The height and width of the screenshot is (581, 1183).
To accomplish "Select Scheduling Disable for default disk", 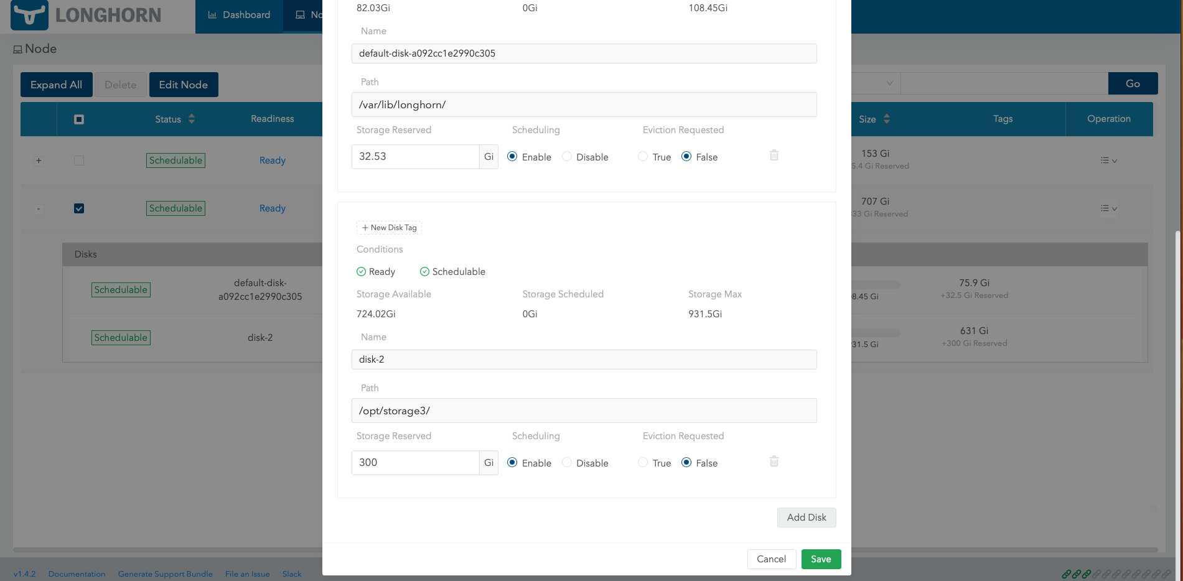I will tap(567, 157).
